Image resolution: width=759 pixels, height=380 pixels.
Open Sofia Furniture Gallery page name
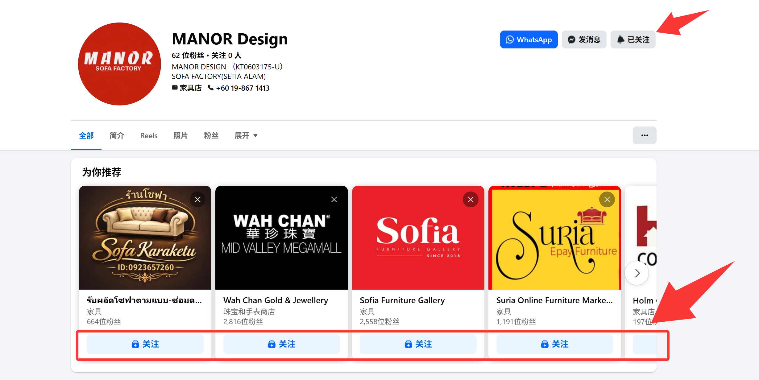pos(402,300)
